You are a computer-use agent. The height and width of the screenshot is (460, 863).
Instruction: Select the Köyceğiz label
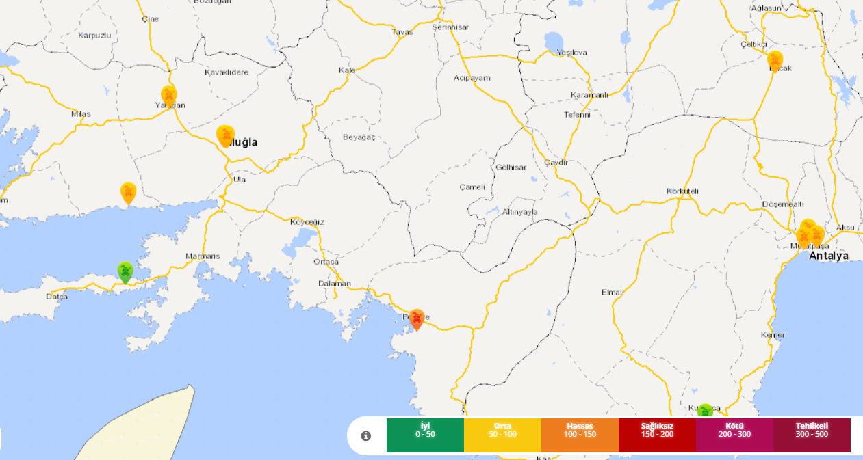pyautogui.click(x=307, y=222)
